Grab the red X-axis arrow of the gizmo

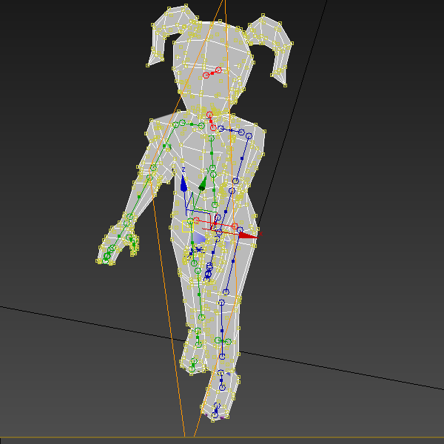(x=248, y=235)
